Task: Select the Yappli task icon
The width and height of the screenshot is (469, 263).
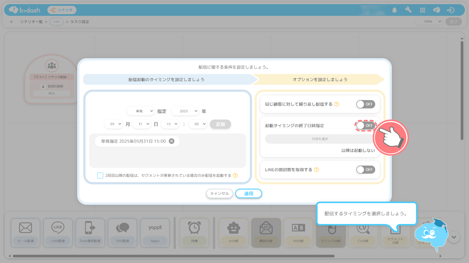Action: [155, 232]
